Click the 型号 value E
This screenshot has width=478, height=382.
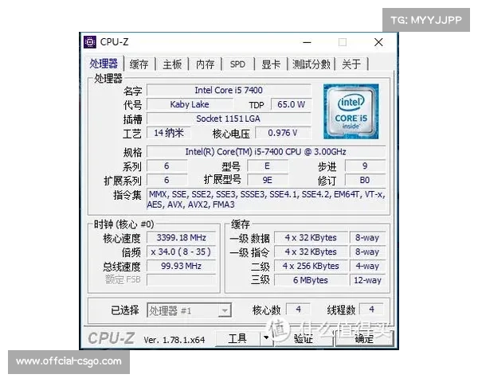pyautogui.click(x=268, y=166)
